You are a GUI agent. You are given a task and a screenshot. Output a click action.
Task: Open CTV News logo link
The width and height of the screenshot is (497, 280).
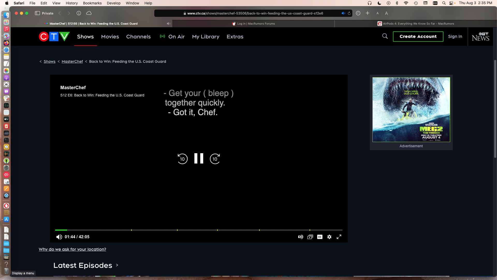click(x=480, y=37)
